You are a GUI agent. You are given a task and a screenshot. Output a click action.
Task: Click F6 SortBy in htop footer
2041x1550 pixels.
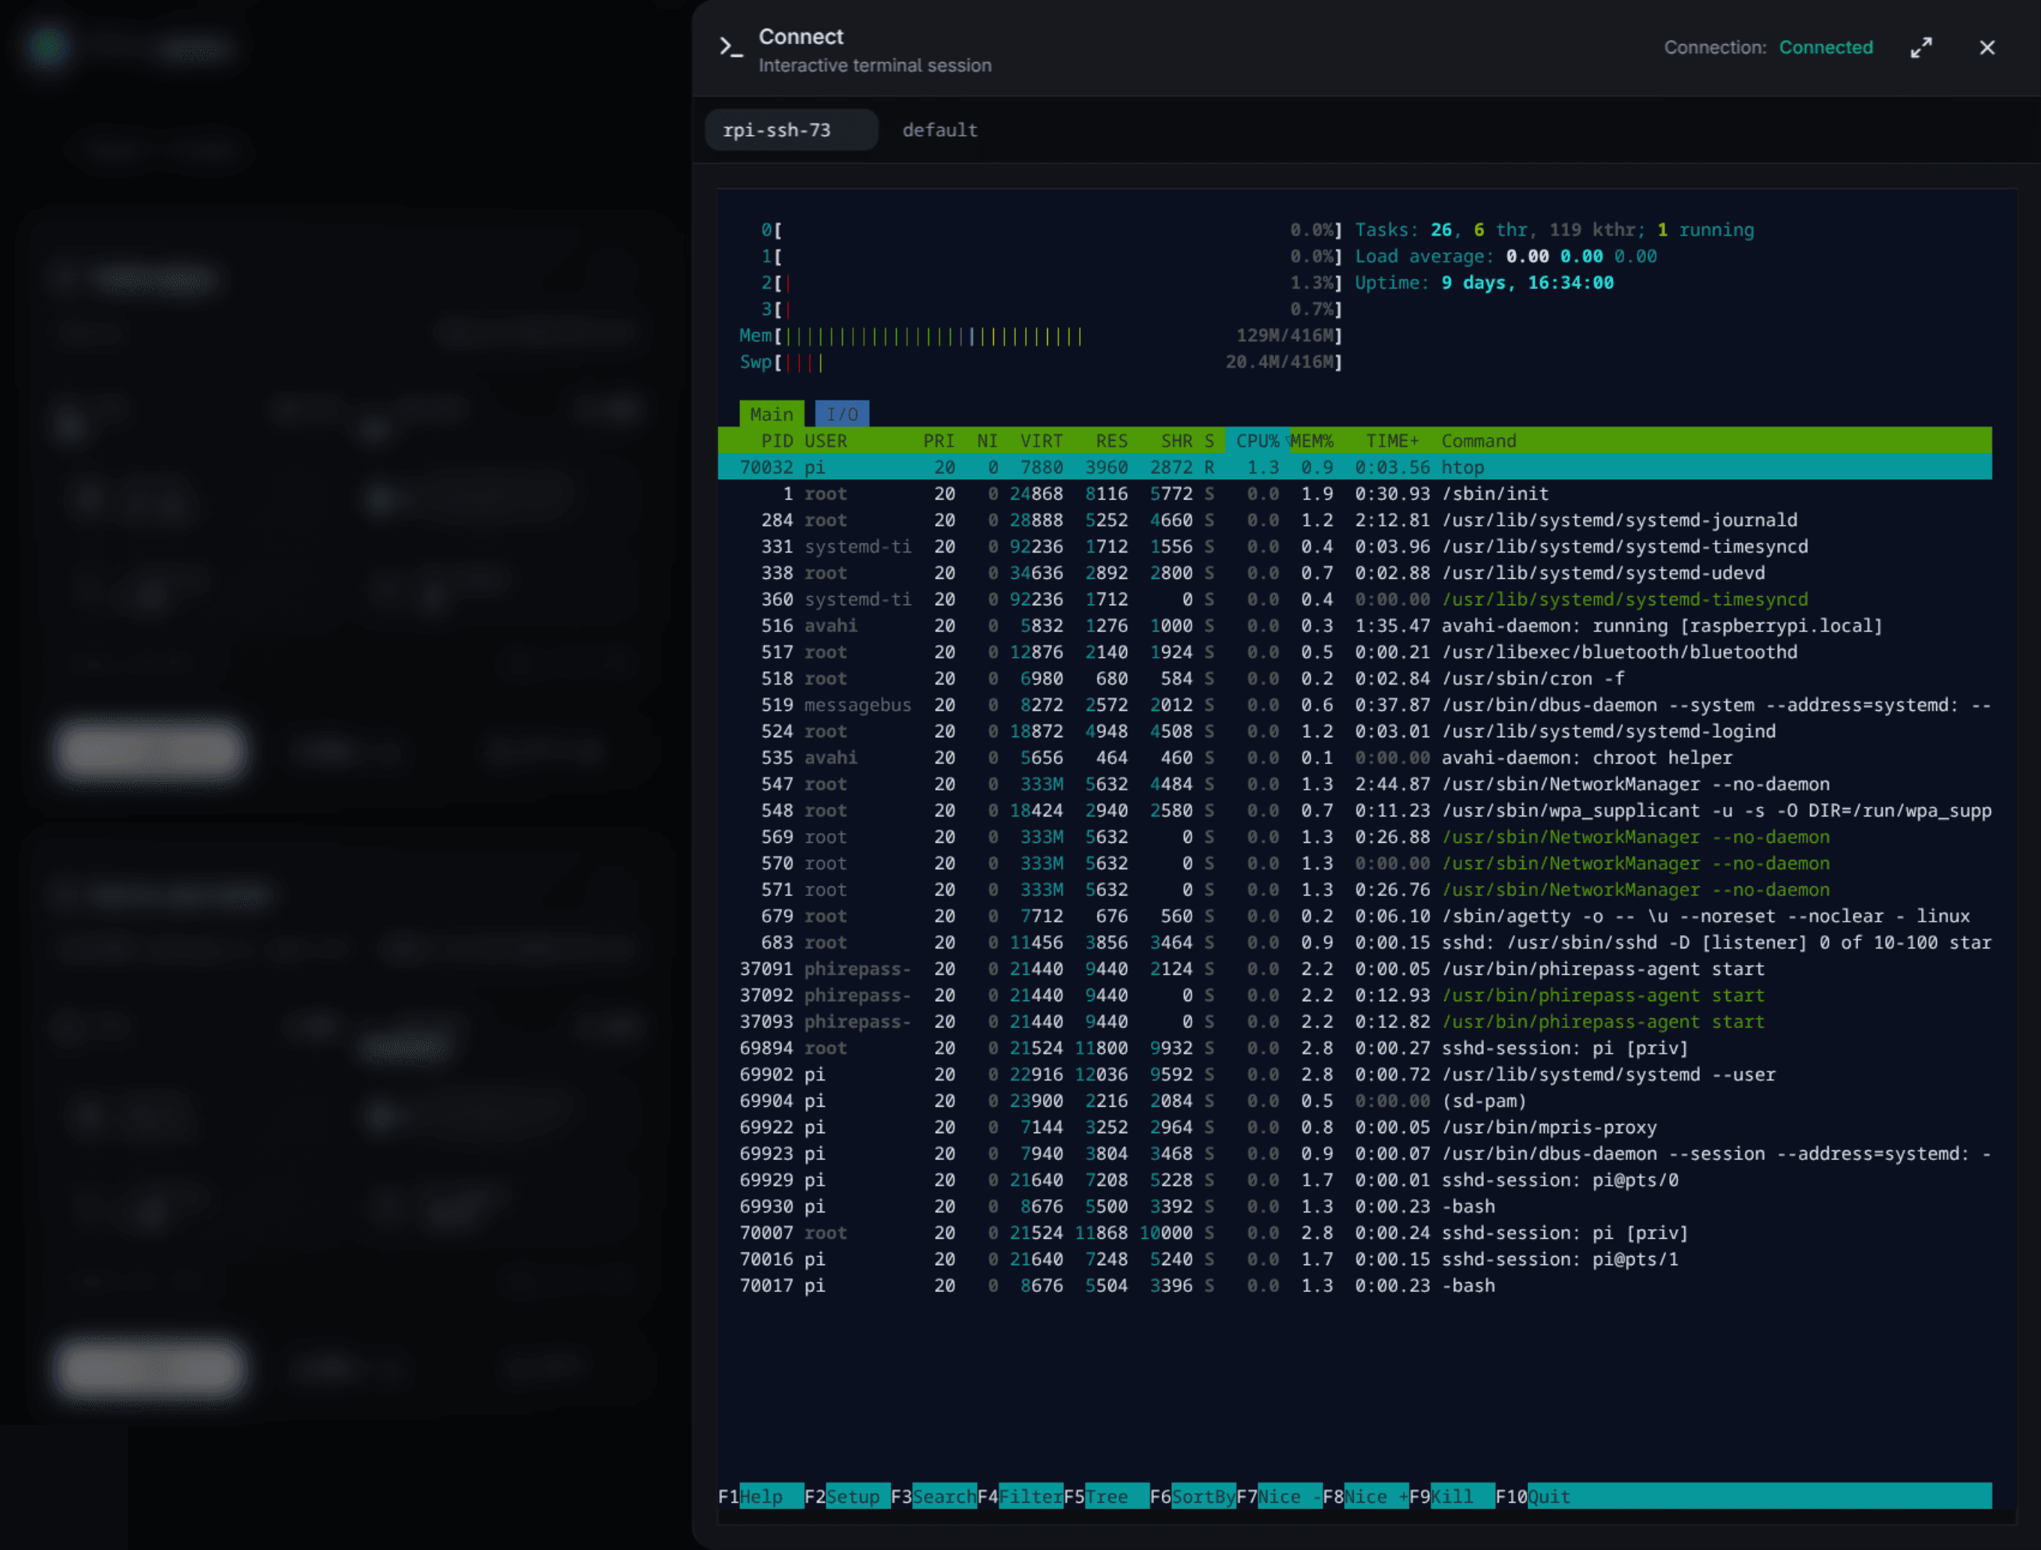coord(1193,1497)
